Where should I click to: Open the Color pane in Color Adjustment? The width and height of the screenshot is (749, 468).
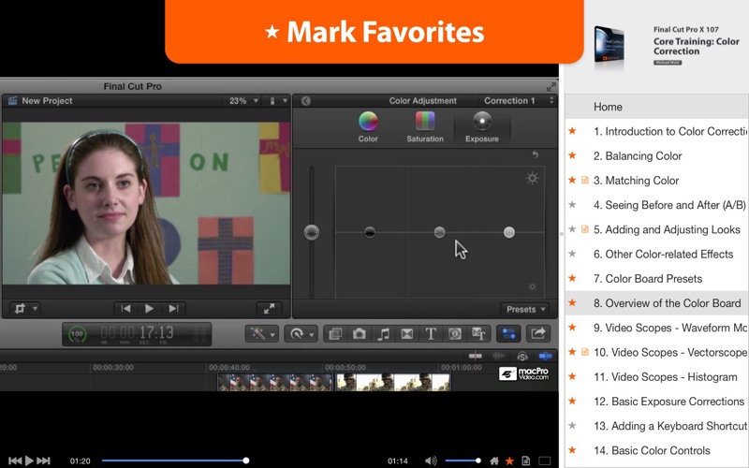(x=368, y=127)
